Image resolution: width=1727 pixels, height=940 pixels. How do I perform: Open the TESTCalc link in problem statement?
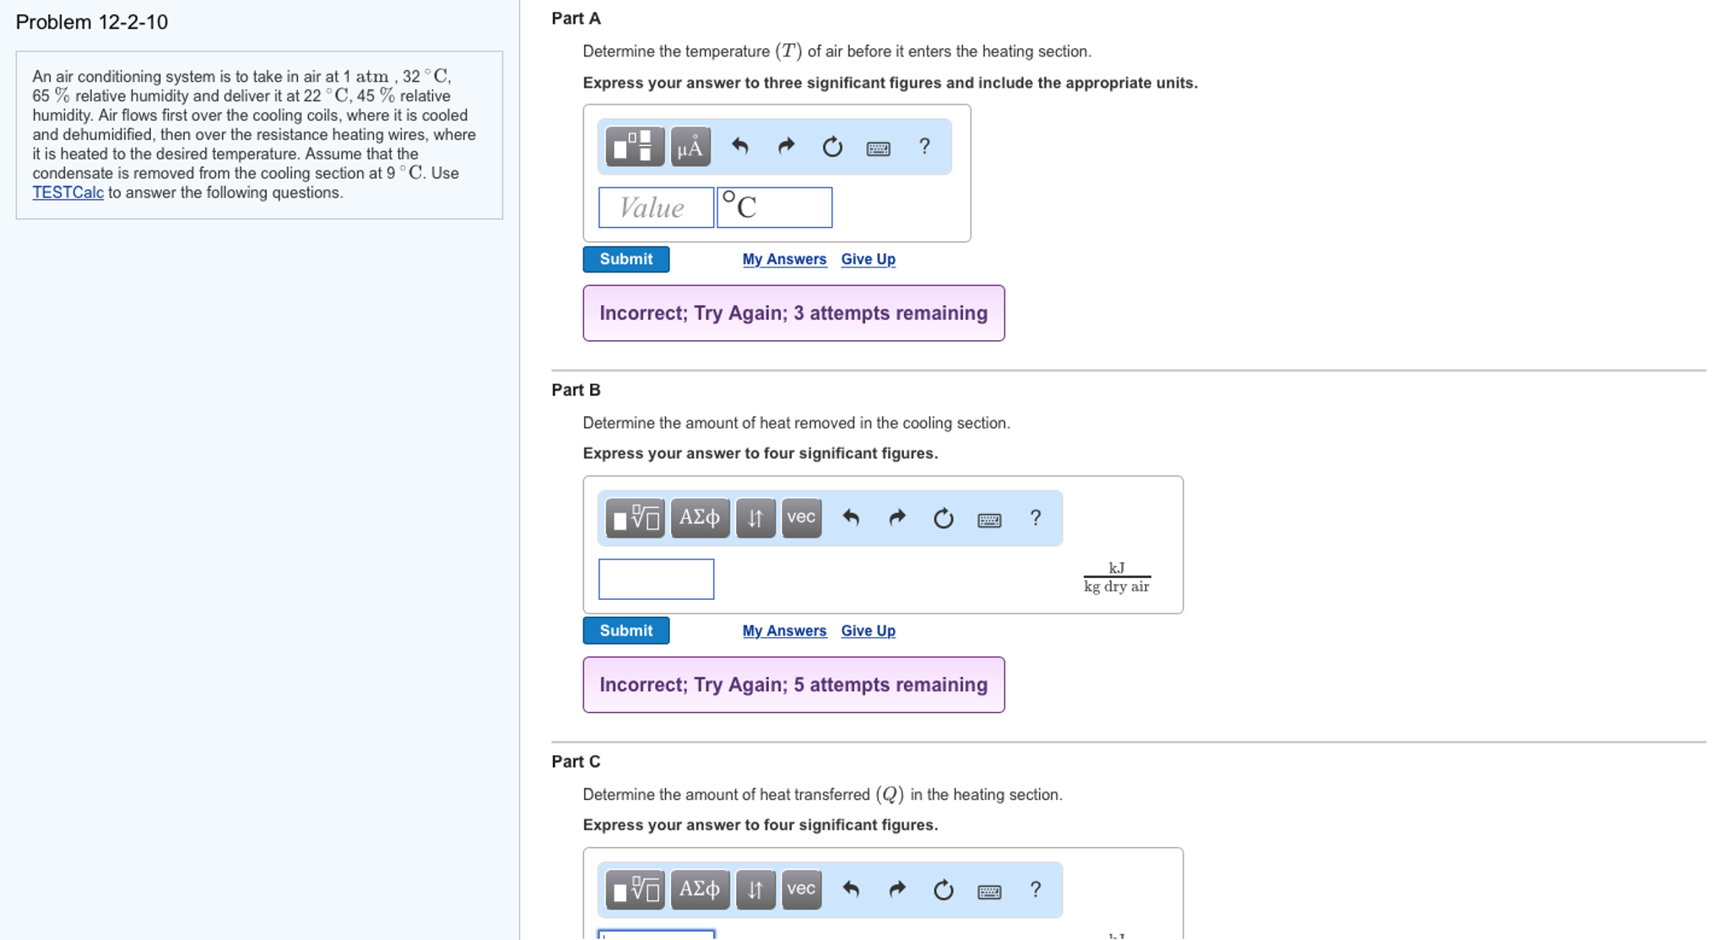[68, 192]
